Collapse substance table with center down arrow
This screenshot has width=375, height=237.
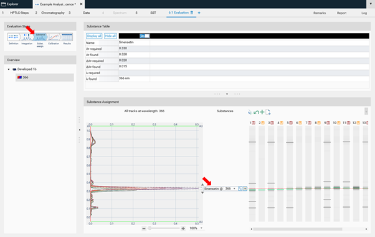227,94
